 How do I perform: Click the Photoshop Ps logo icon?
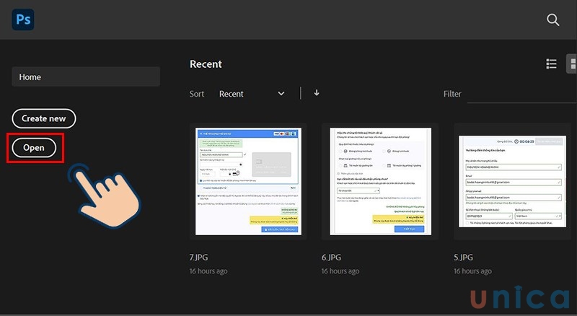pyautogui.click(x=23, y=19)
